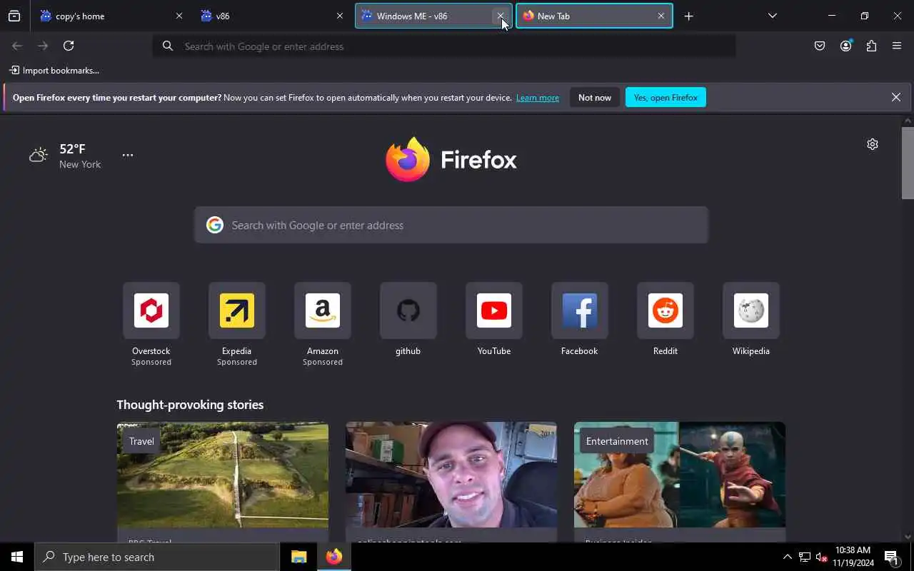Screen dimensions: 914x571
Task: Close the v86 tab
Action: [x=340, y=16]
